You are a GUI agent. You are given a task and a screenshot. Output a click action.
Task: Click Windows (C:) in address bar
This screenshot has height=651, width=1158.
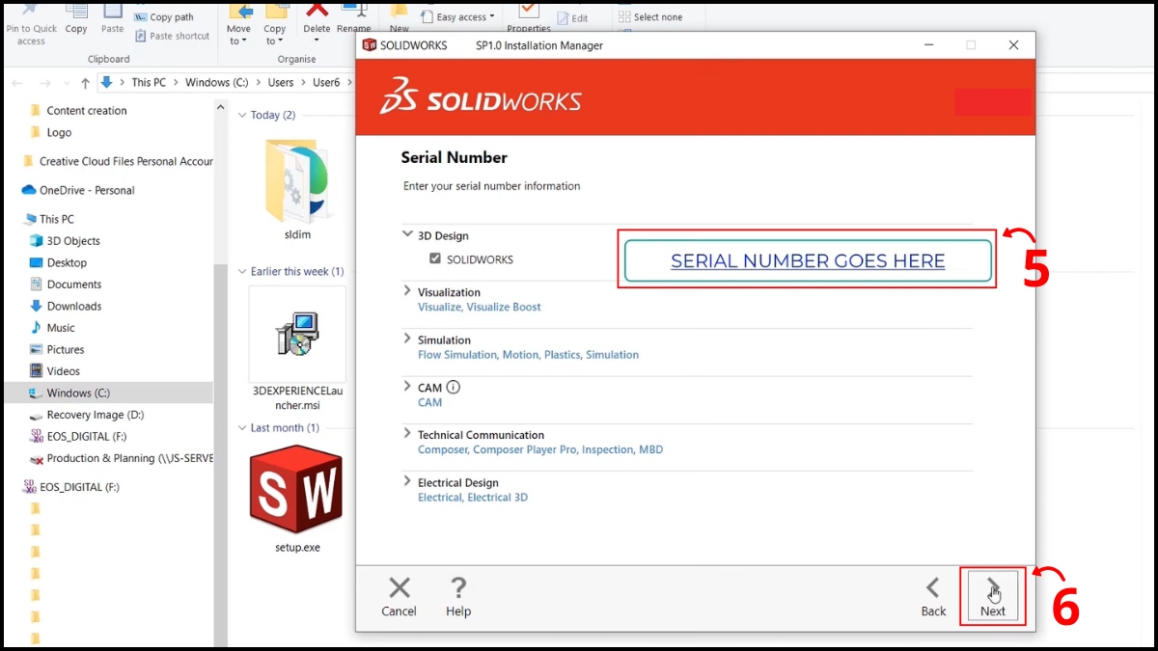(x=216, y=83)
